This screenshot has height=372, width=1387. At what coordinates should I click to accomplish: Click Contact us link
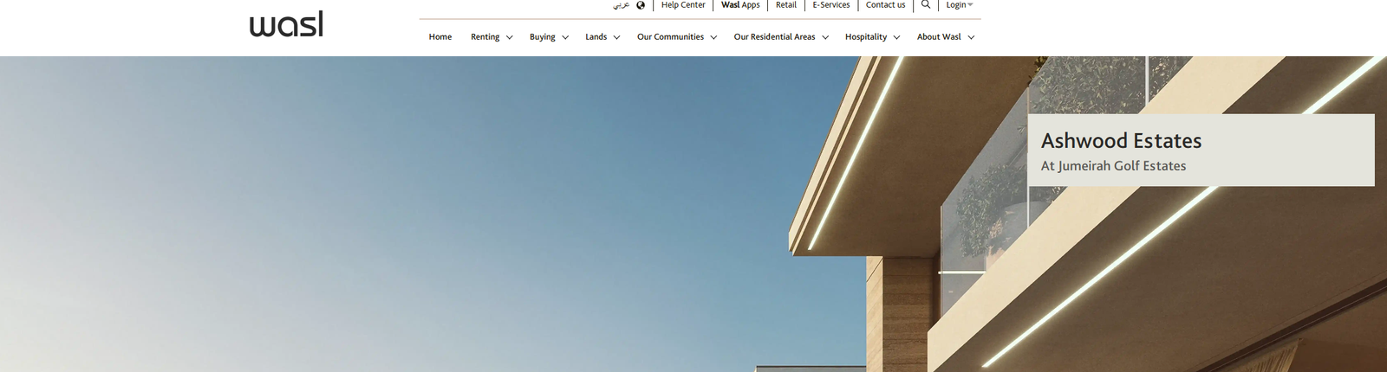coord(885,5)
